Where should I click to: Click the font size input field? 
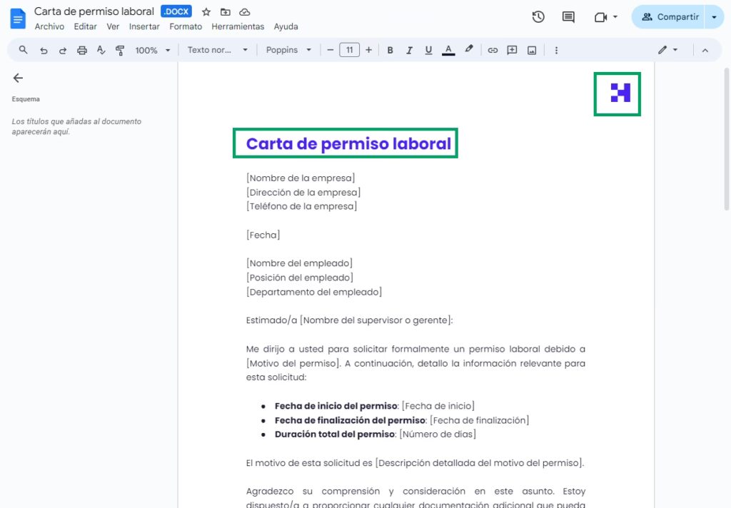[x=349, y=51]
